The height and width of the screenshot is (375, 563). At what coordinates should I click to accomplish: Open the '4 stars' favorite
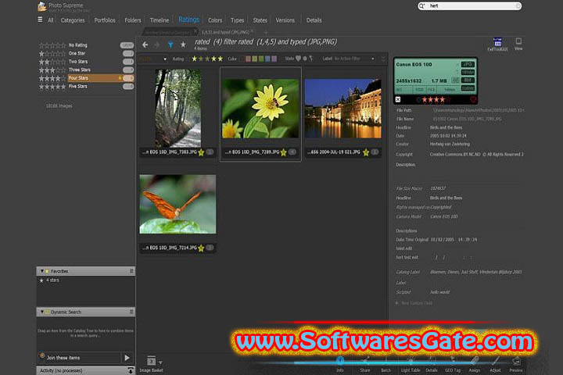click(52, 280)
